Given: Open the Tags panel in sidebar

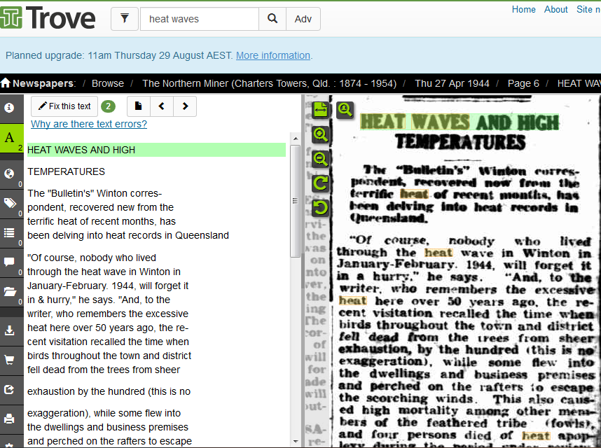Looking at the screenshot, I should coord(10,203).
